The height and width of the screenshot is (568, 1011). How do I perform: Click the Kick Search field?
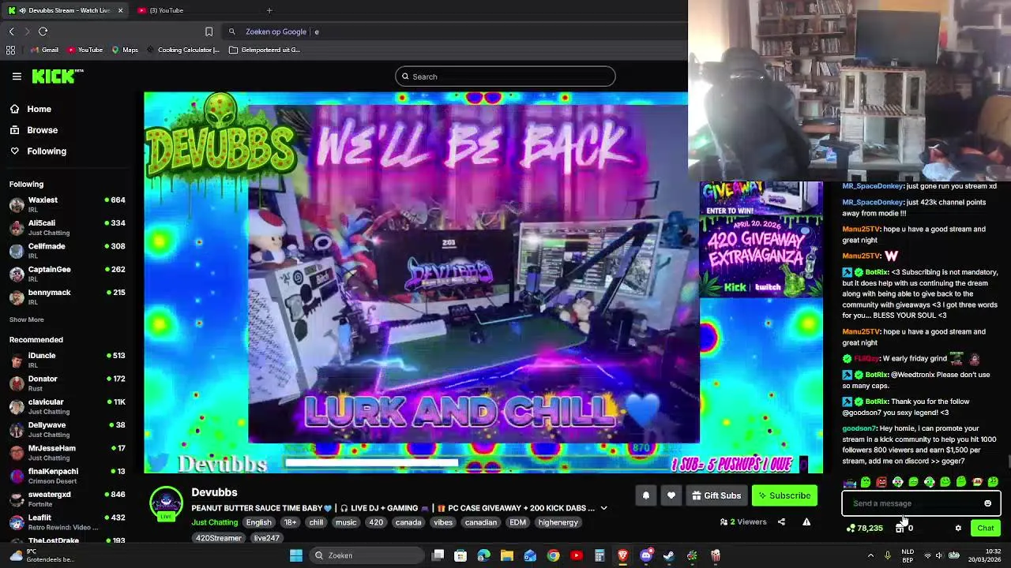click(505, 77)
